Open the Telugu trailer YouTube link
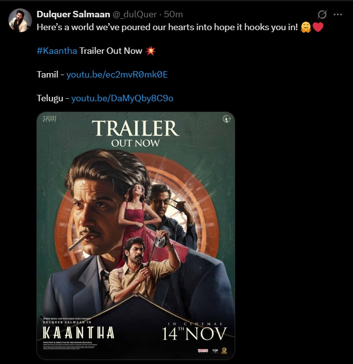Viewport: 353px width, 364px height. click(x=122, y=98)
